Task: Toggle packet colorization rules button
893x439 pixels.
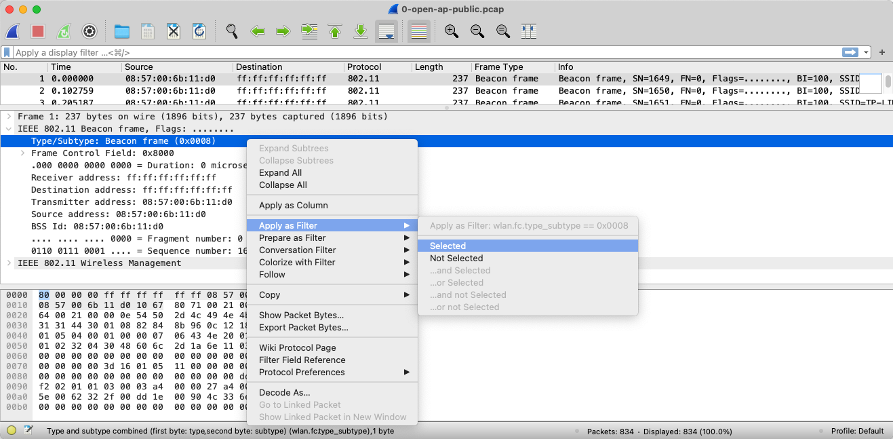Action: [x=419, y=31]
